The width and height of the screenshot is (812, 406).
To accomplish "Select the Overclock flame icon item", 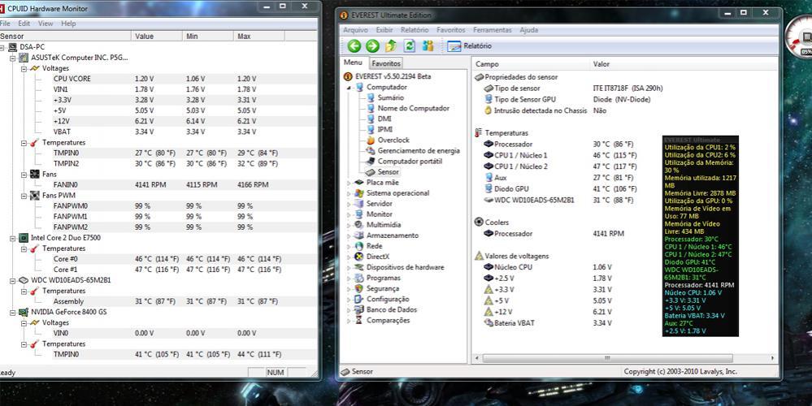I will (x=371, y=140).
